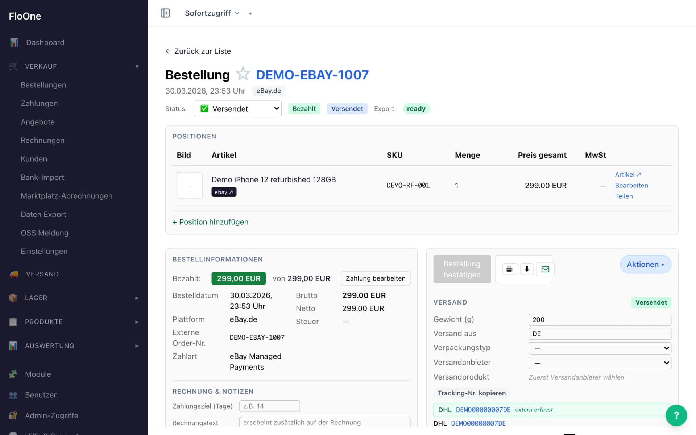Click the VERKAUF shopping cart icon
The width and height of the screenshot is (696, 435).
(13, 66)
